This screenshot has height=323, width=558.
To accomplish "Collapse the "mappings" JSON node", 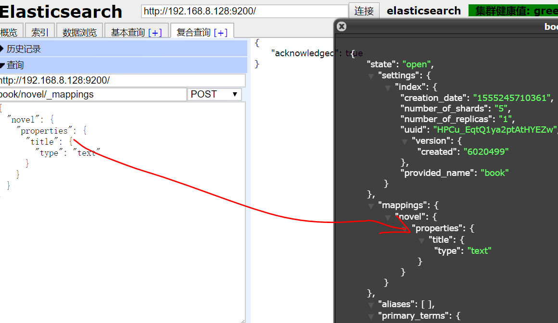I will 371,206.
